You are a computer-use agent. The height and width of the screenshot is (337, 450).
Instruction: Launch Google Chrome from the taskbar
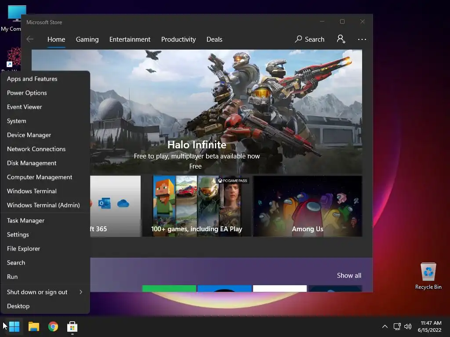53,326
